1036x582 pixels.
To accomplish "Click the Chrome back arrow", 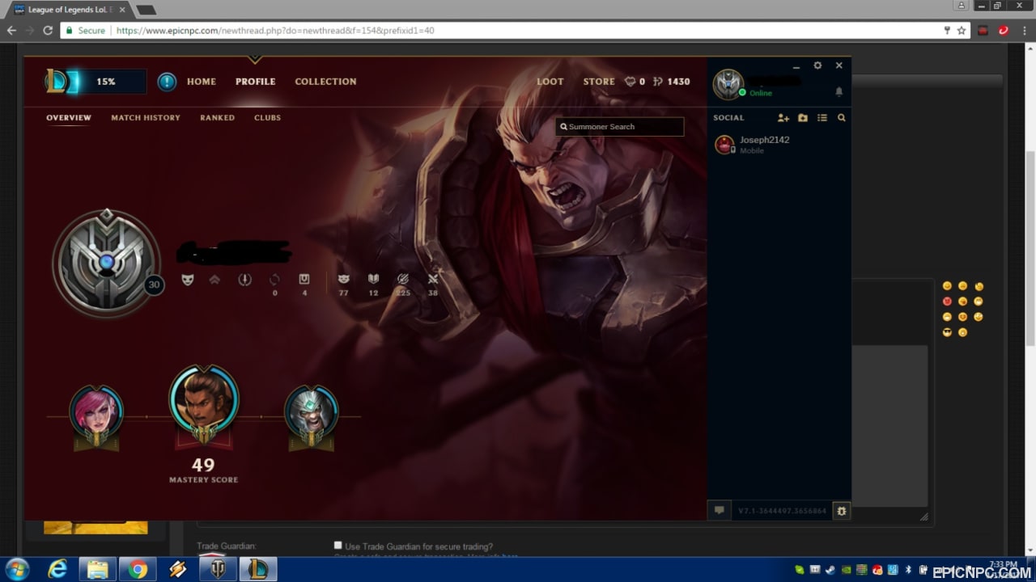I will tap(11, 31).
